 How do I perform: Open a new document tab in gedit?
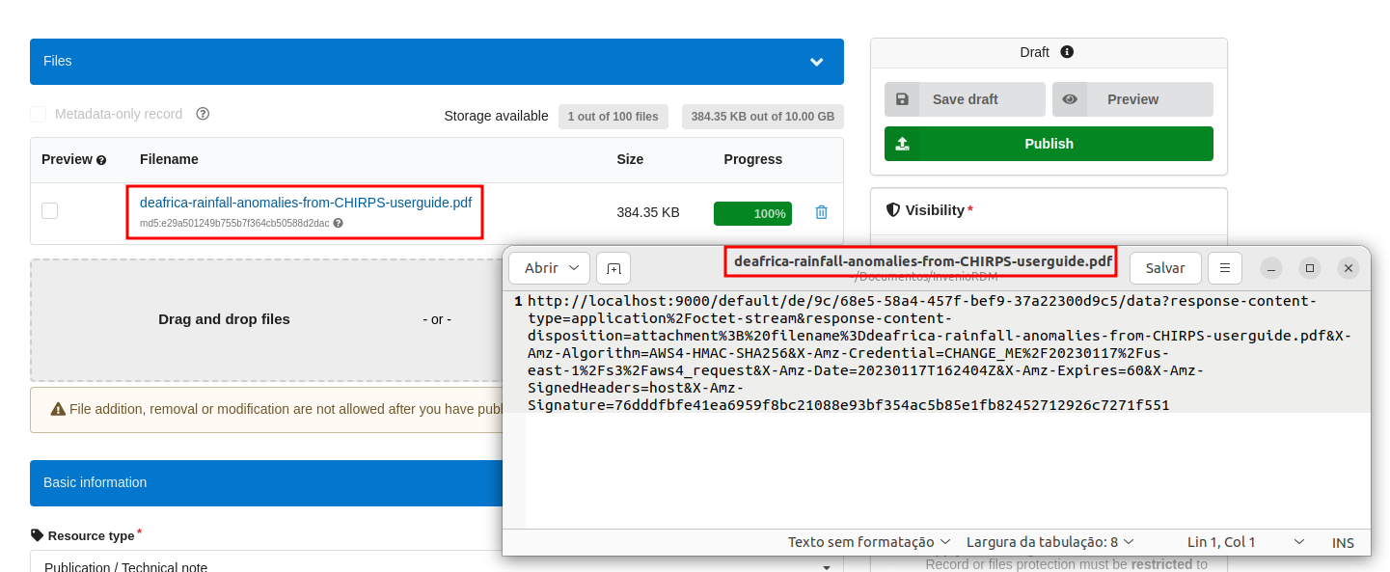coord(613,267)
